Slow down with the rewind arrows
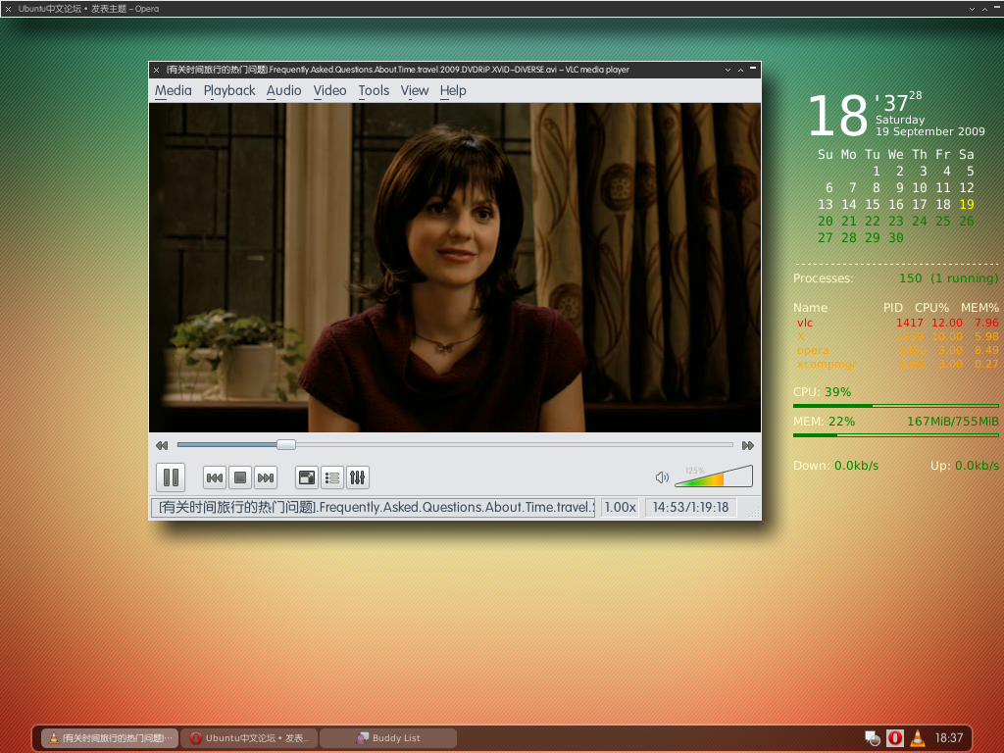1004x753 pixels. 162,445
